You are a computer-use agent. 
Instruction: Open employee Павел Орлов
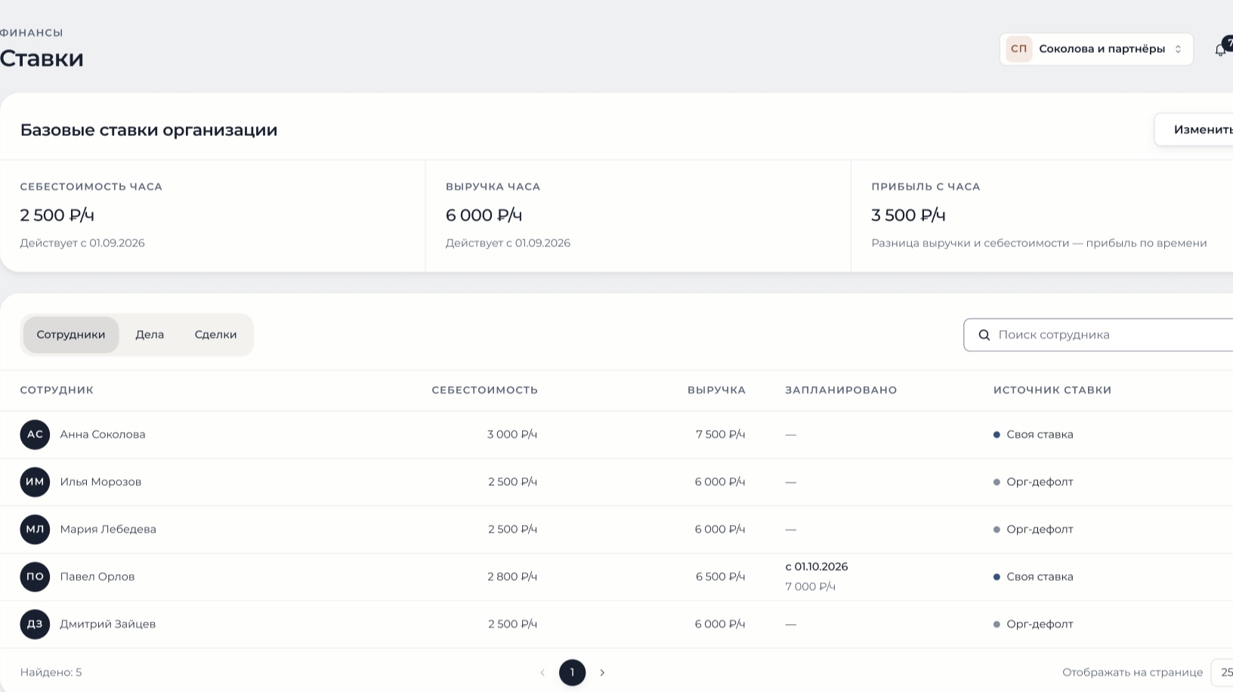97,576
